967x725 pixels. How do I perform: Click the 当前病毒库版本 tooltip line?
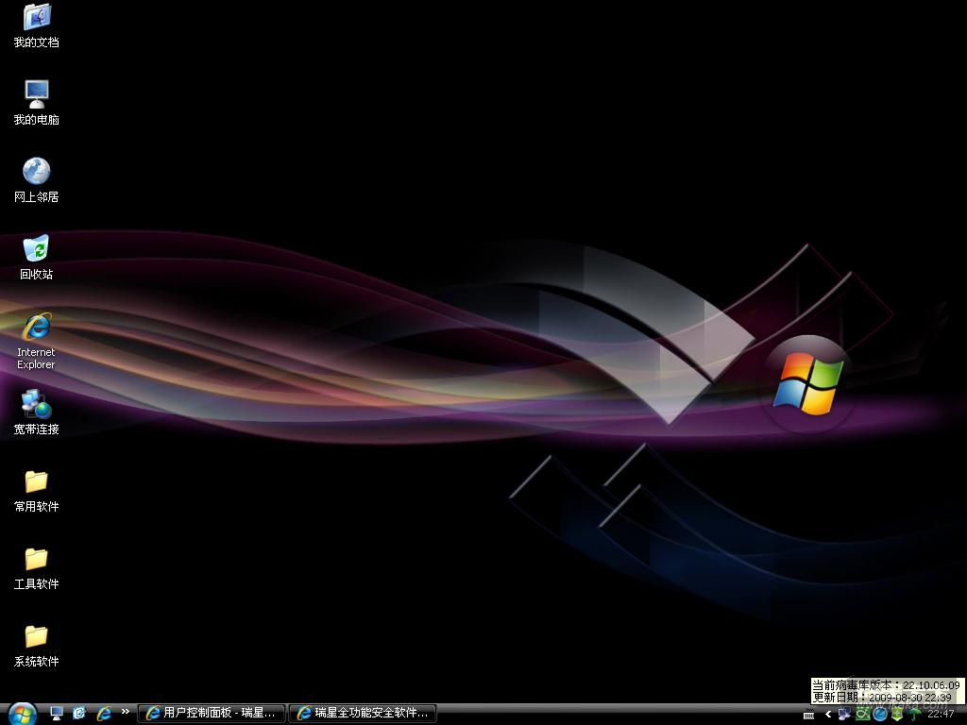click(x=886, y=685)
